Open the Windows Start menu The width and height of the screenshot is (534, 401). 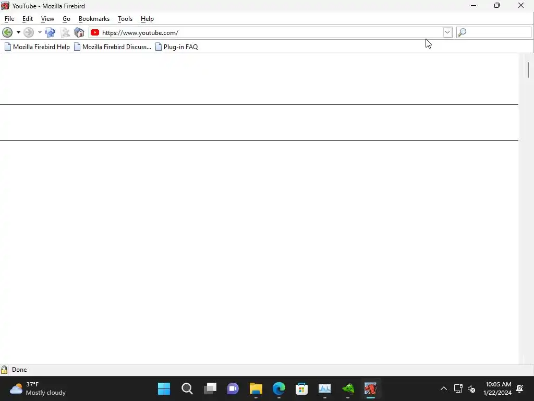point(164,388)
